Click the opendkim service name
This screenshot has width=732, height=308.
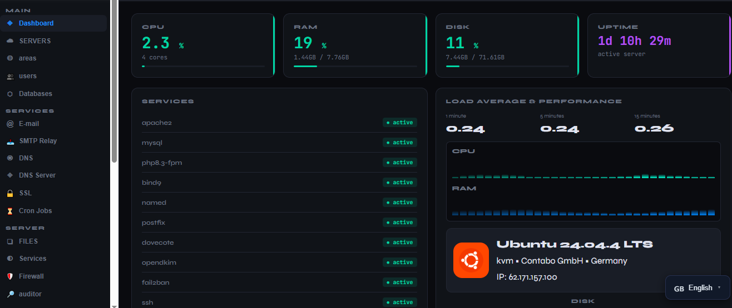159,262
